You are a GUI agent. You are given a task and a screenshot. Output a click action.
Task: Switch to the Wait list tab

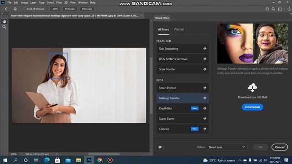(179, 29)
